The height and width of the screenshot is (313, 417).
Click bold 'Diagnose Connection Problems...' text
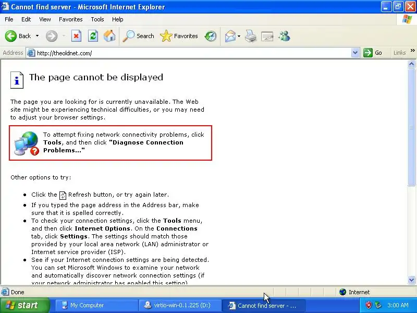[x=113, y=146]
